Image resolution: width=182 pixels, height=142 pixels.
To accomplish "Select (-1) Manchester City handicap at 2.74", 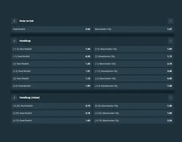I will click(133, 64).
